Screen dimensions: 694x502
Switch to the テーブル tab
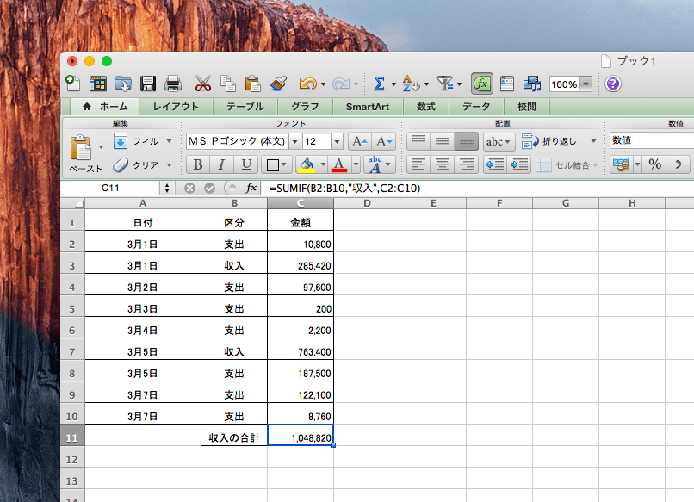click(245, 107)
